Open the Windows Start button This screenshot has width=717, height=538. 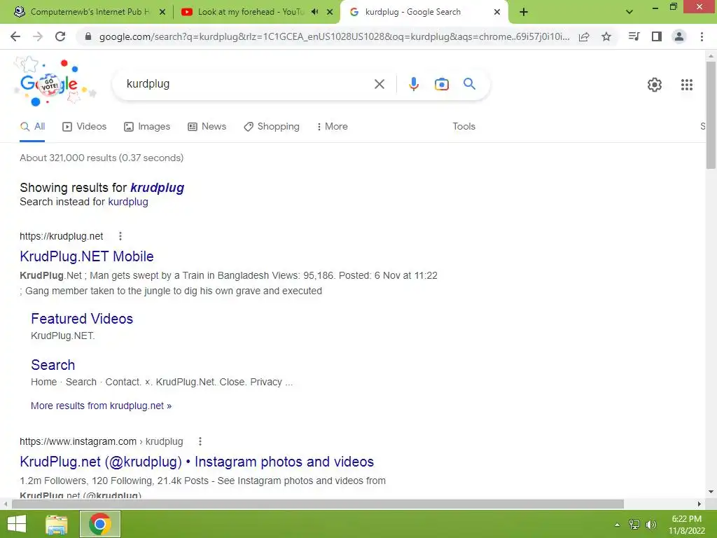(x=17, y=524)
